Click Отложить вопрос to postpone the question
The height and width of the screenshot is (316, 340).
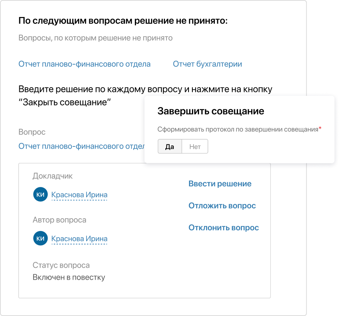222,206
